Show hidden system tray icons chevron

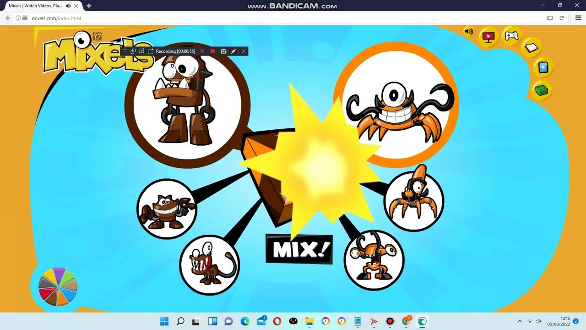pos(520,321)
